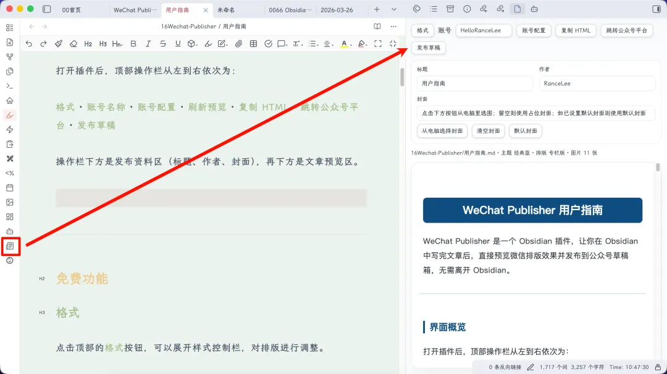Click the paperclip attachment icon
This screenshot has height=374, width=667.
tap(238, 44)
